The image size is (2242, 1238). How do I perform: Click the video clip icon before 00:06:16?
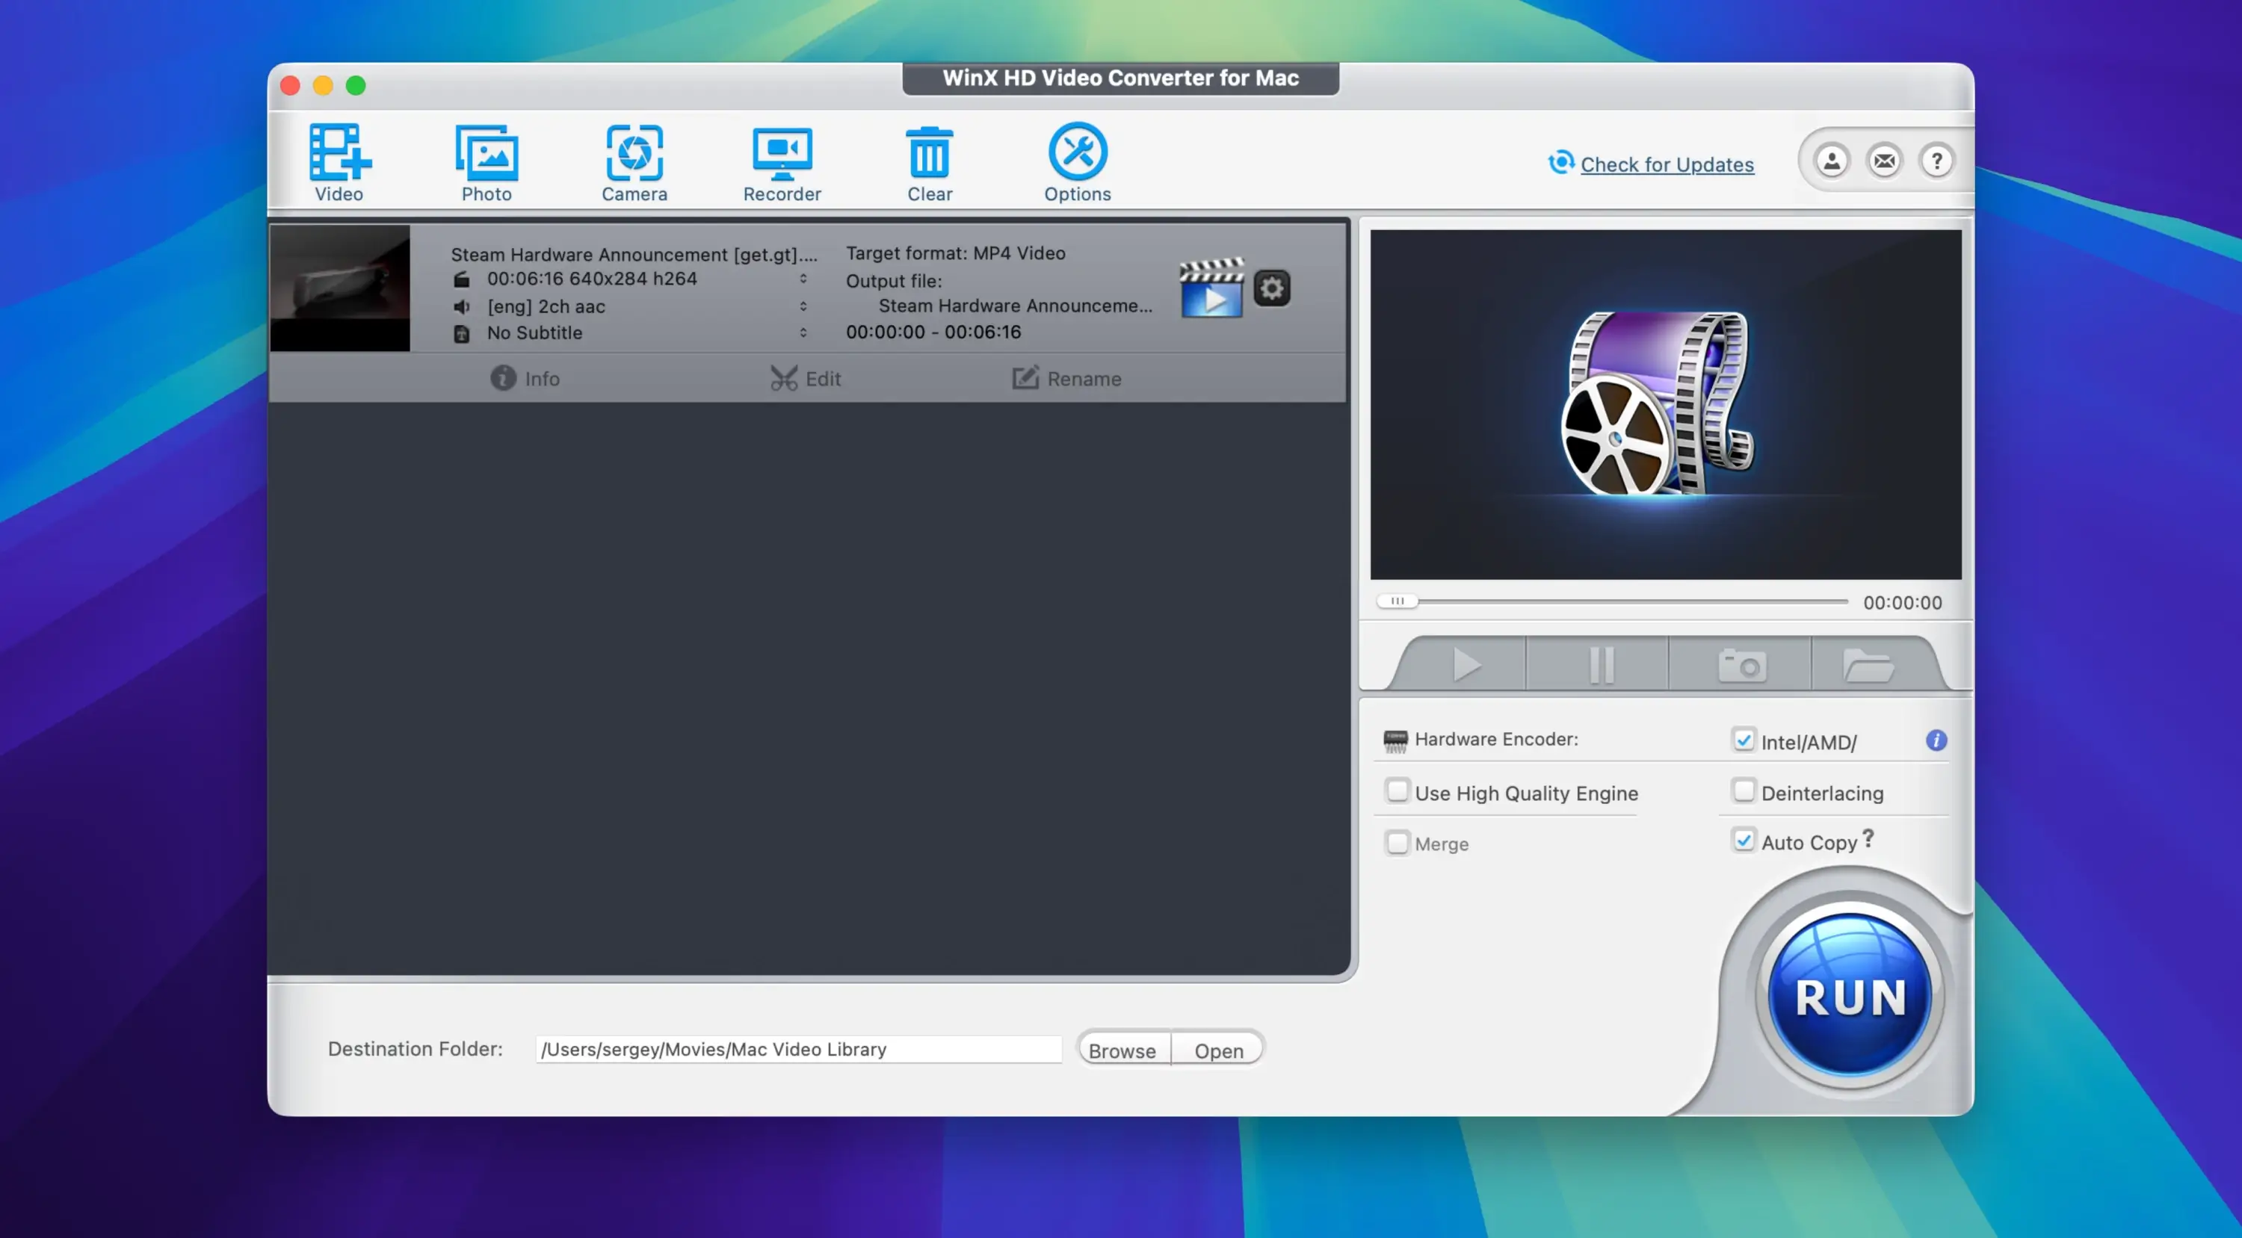(x=461, y=279)
